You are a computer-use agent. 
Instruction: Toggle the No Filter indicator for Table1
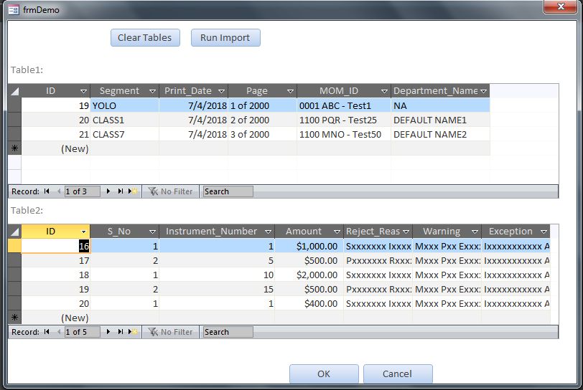click(171, 191)
